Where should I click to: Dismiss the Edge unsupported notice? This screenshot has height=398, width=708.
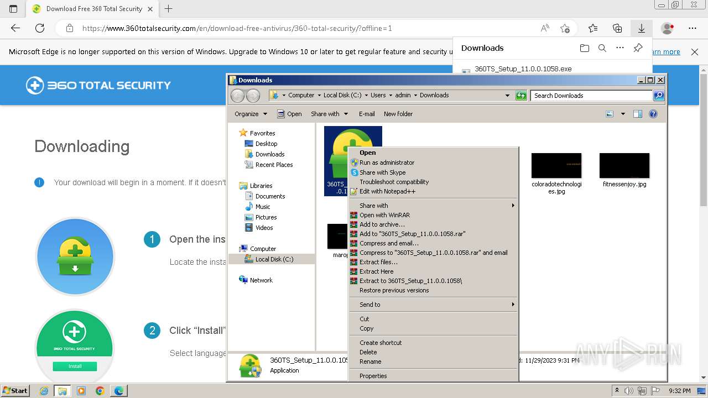coord(695,52)
